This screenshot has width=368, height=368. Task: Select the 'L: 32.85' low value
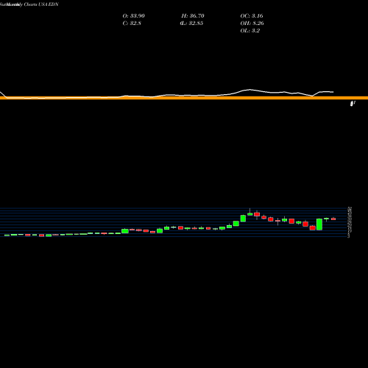[x=191, y=24]
